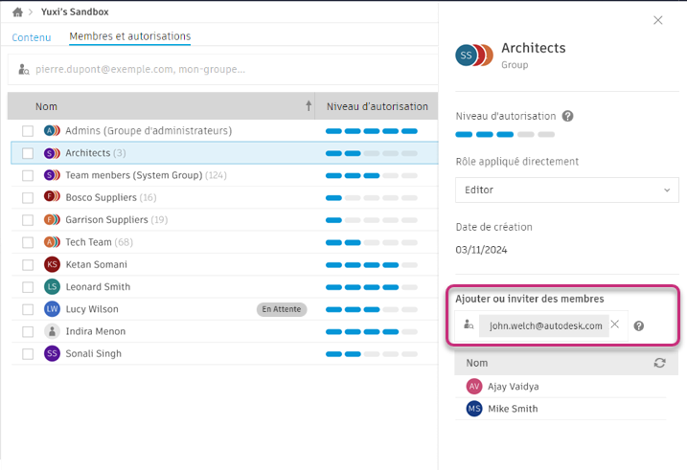This screenshot has width=687, height=470.
Task: Close the Architects group panel
Action: coord(657,20)
